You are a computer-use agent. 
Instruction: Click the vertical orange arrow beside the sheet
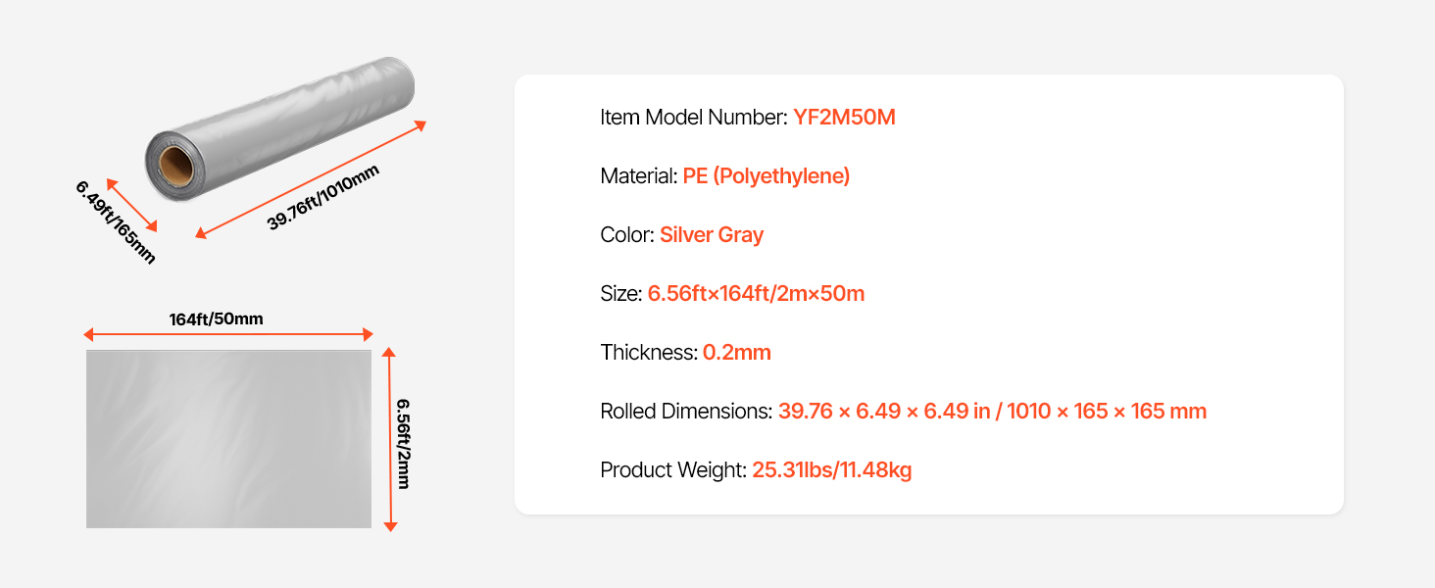390,439
